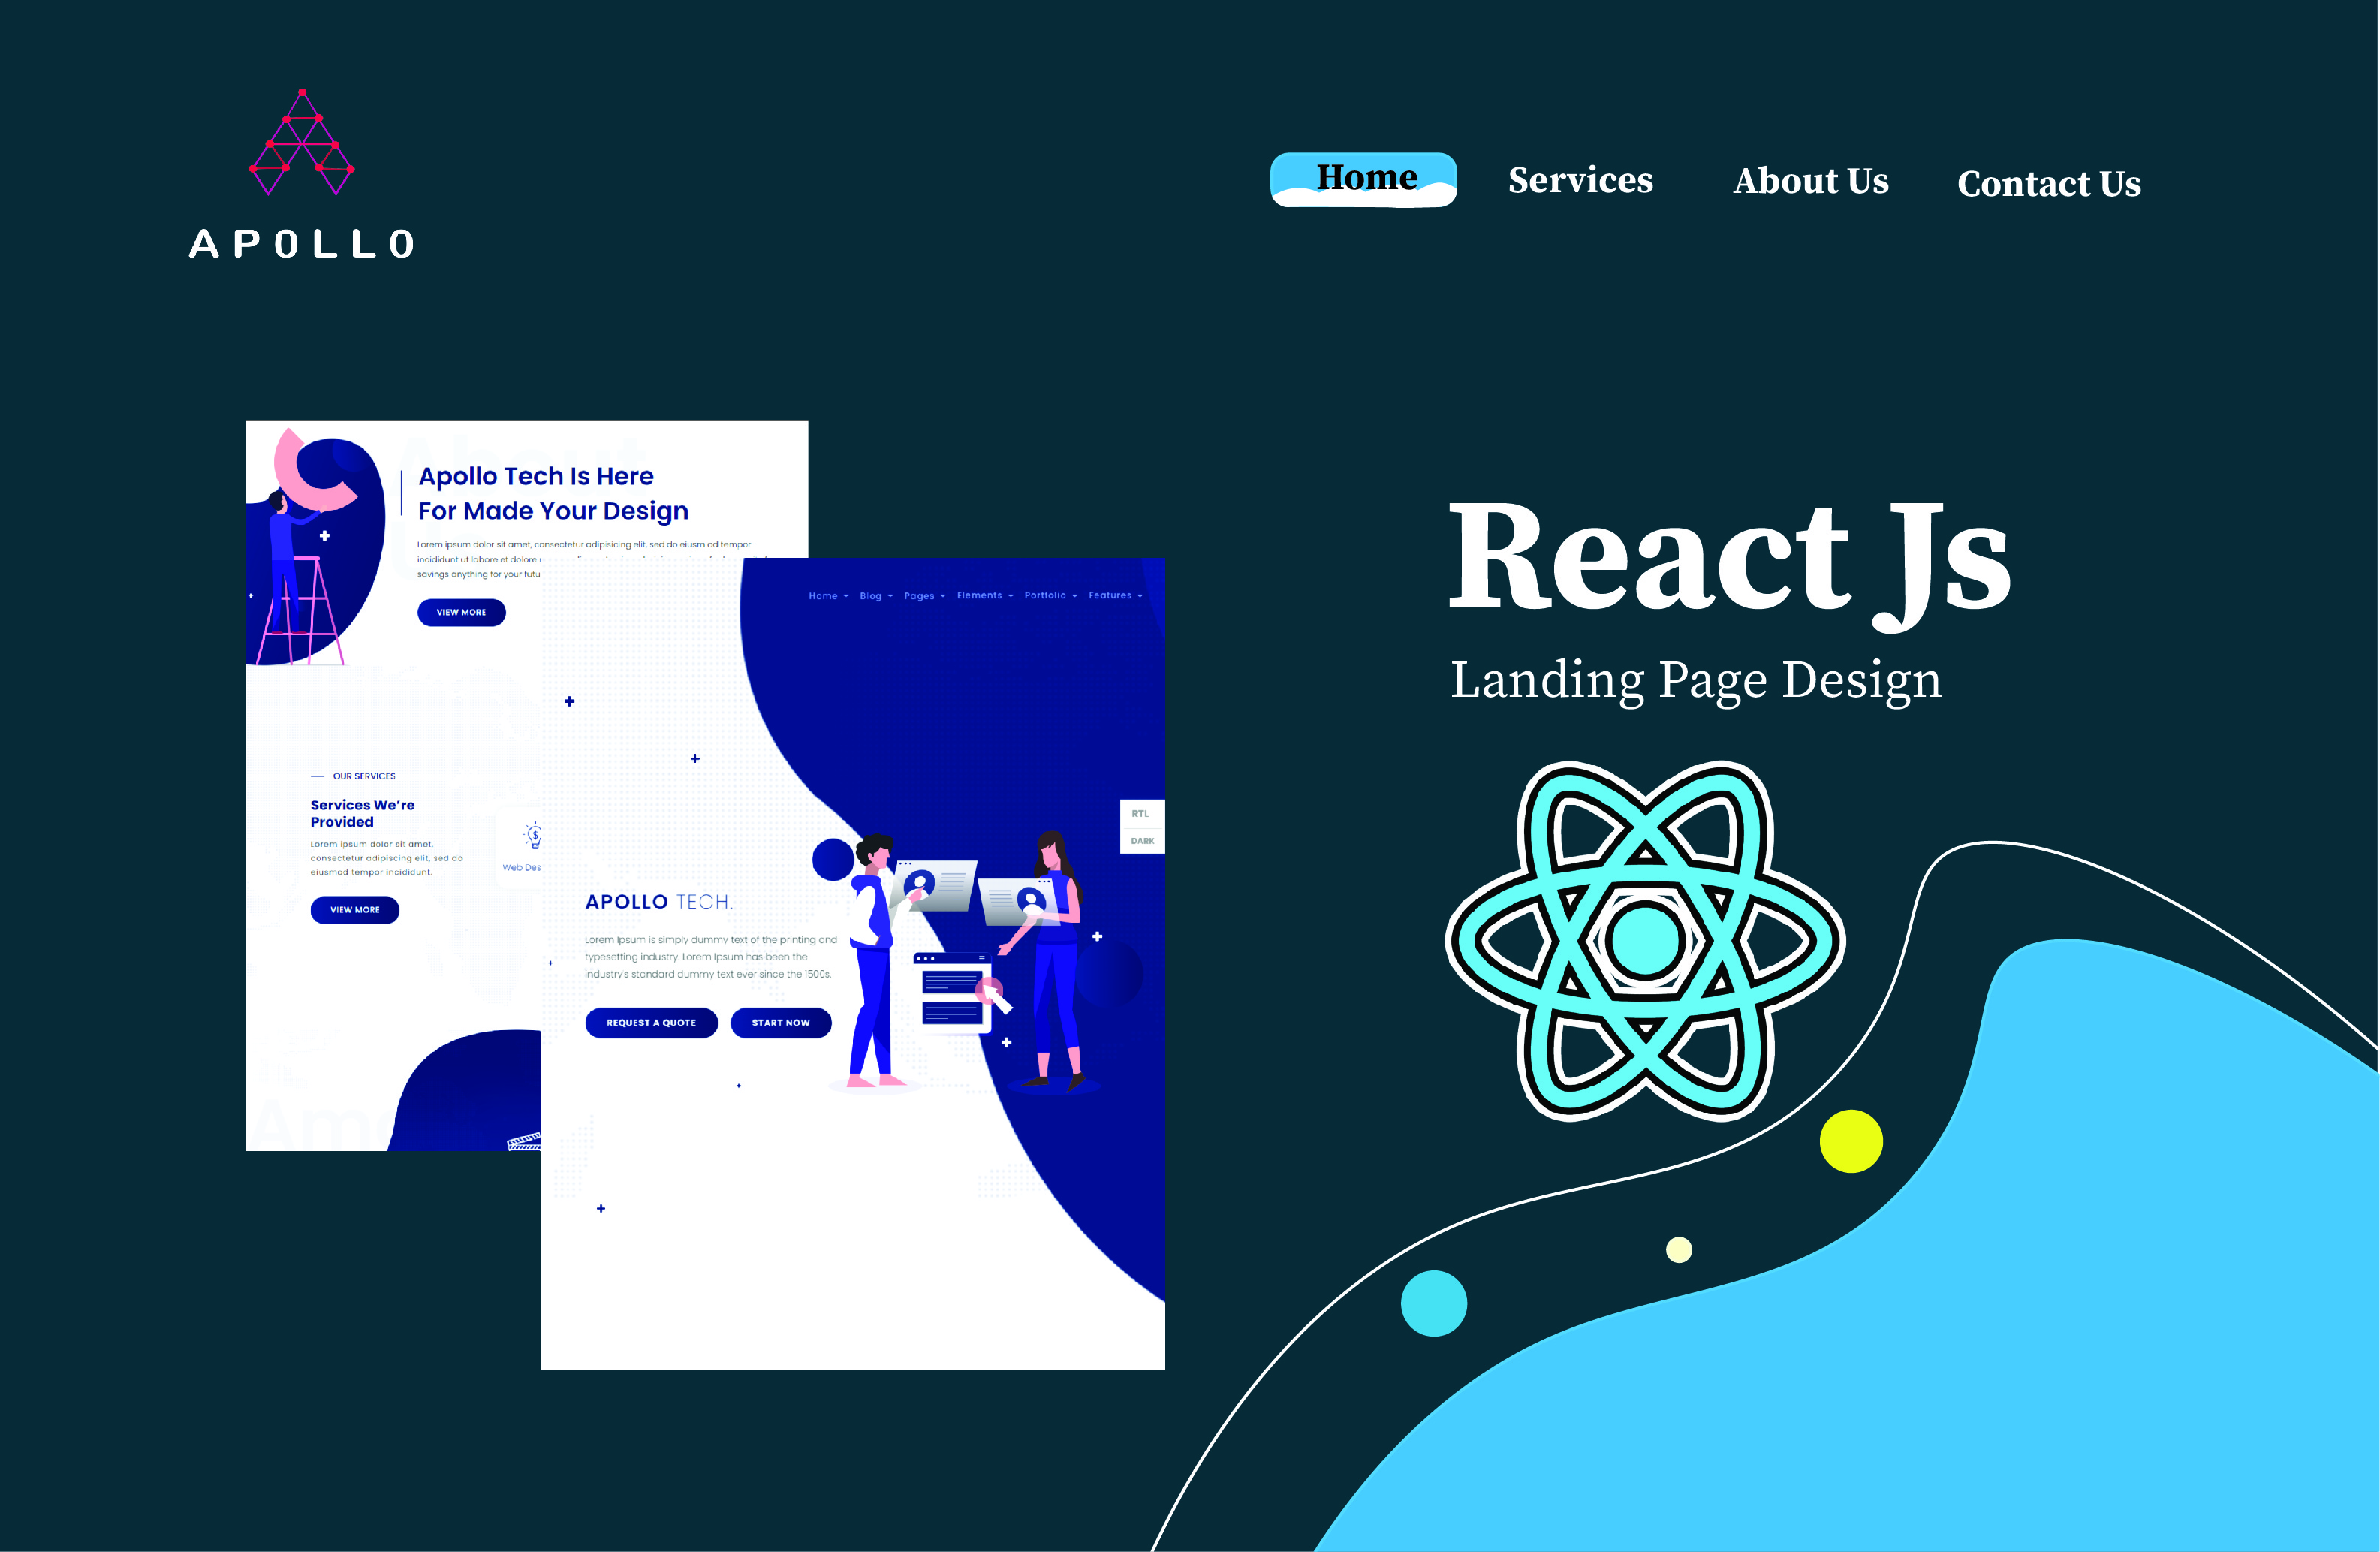Expand the Elements dropdown menu

[x=984, y=596]
